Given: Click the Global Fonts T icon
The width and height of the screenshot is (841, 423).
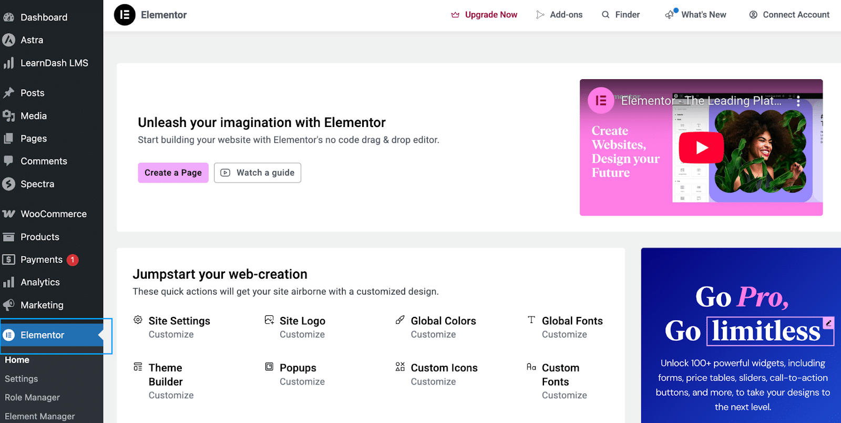Looking at the screenshot, I should pyautogui.click(x=531, y=320).
